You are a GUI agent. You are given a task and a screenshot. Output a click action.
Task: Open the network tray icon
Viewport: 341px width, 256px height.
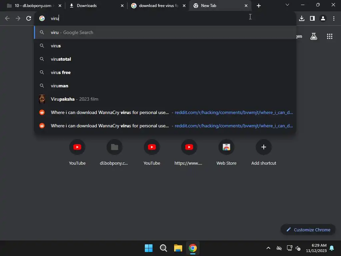tap(289, 248)
